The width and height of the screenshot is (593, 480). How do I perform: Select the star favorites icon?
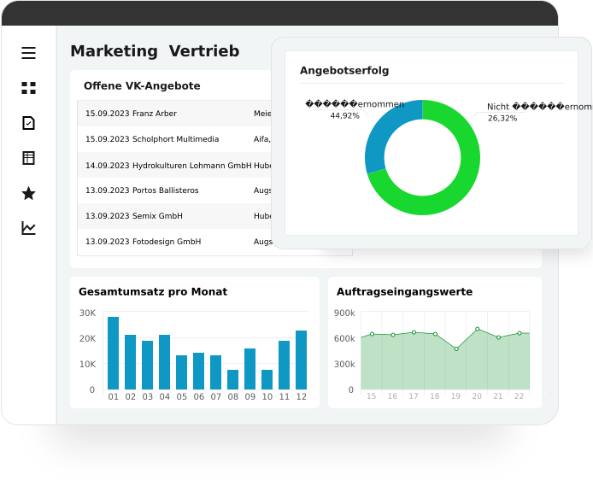pyautogui.click(x=29, y=194)
